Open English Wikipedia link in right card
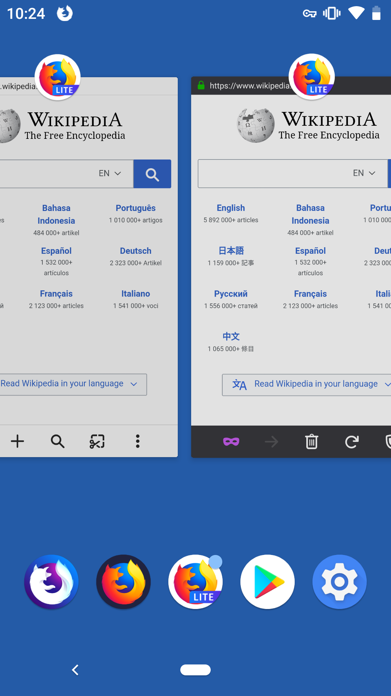 [x=231, y=208]
